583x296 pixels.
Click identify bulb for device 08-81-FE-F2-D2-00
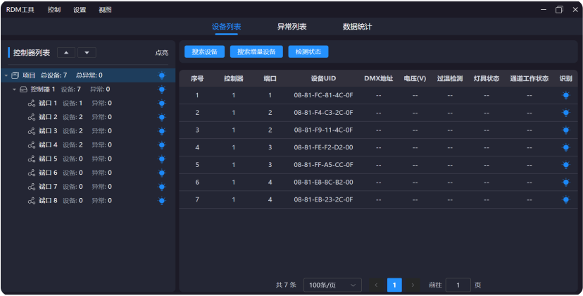tap(565, 147)
